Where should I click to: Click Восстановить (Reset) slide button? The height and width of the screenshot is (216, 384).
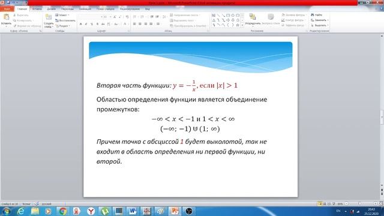65,20
